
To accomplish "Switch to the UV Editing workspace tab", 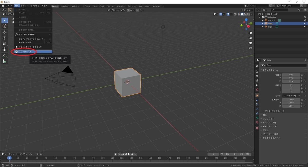I will 86,6.
